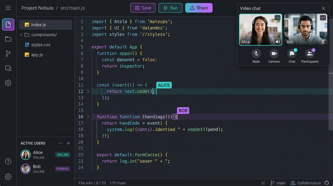The height and width of the screenshot is (186, 333).
Task: Open the hamburger menu
Action: 8,8
